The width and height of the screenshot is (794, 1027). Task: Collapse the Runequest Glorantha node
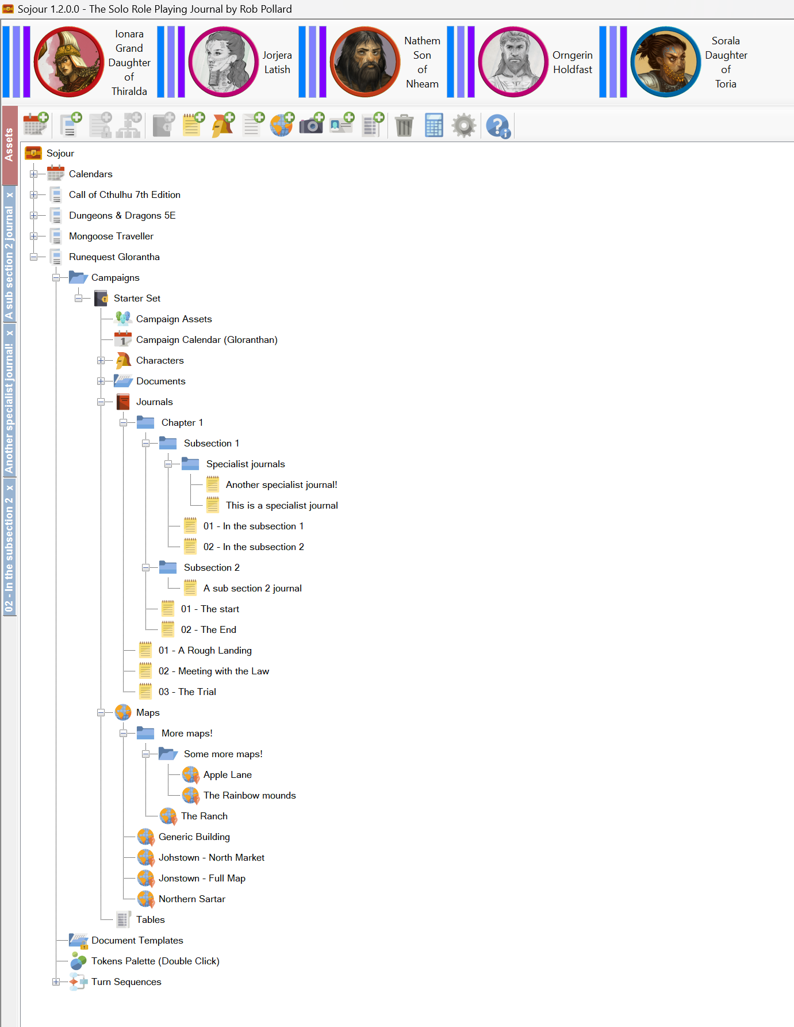point(34,257)
